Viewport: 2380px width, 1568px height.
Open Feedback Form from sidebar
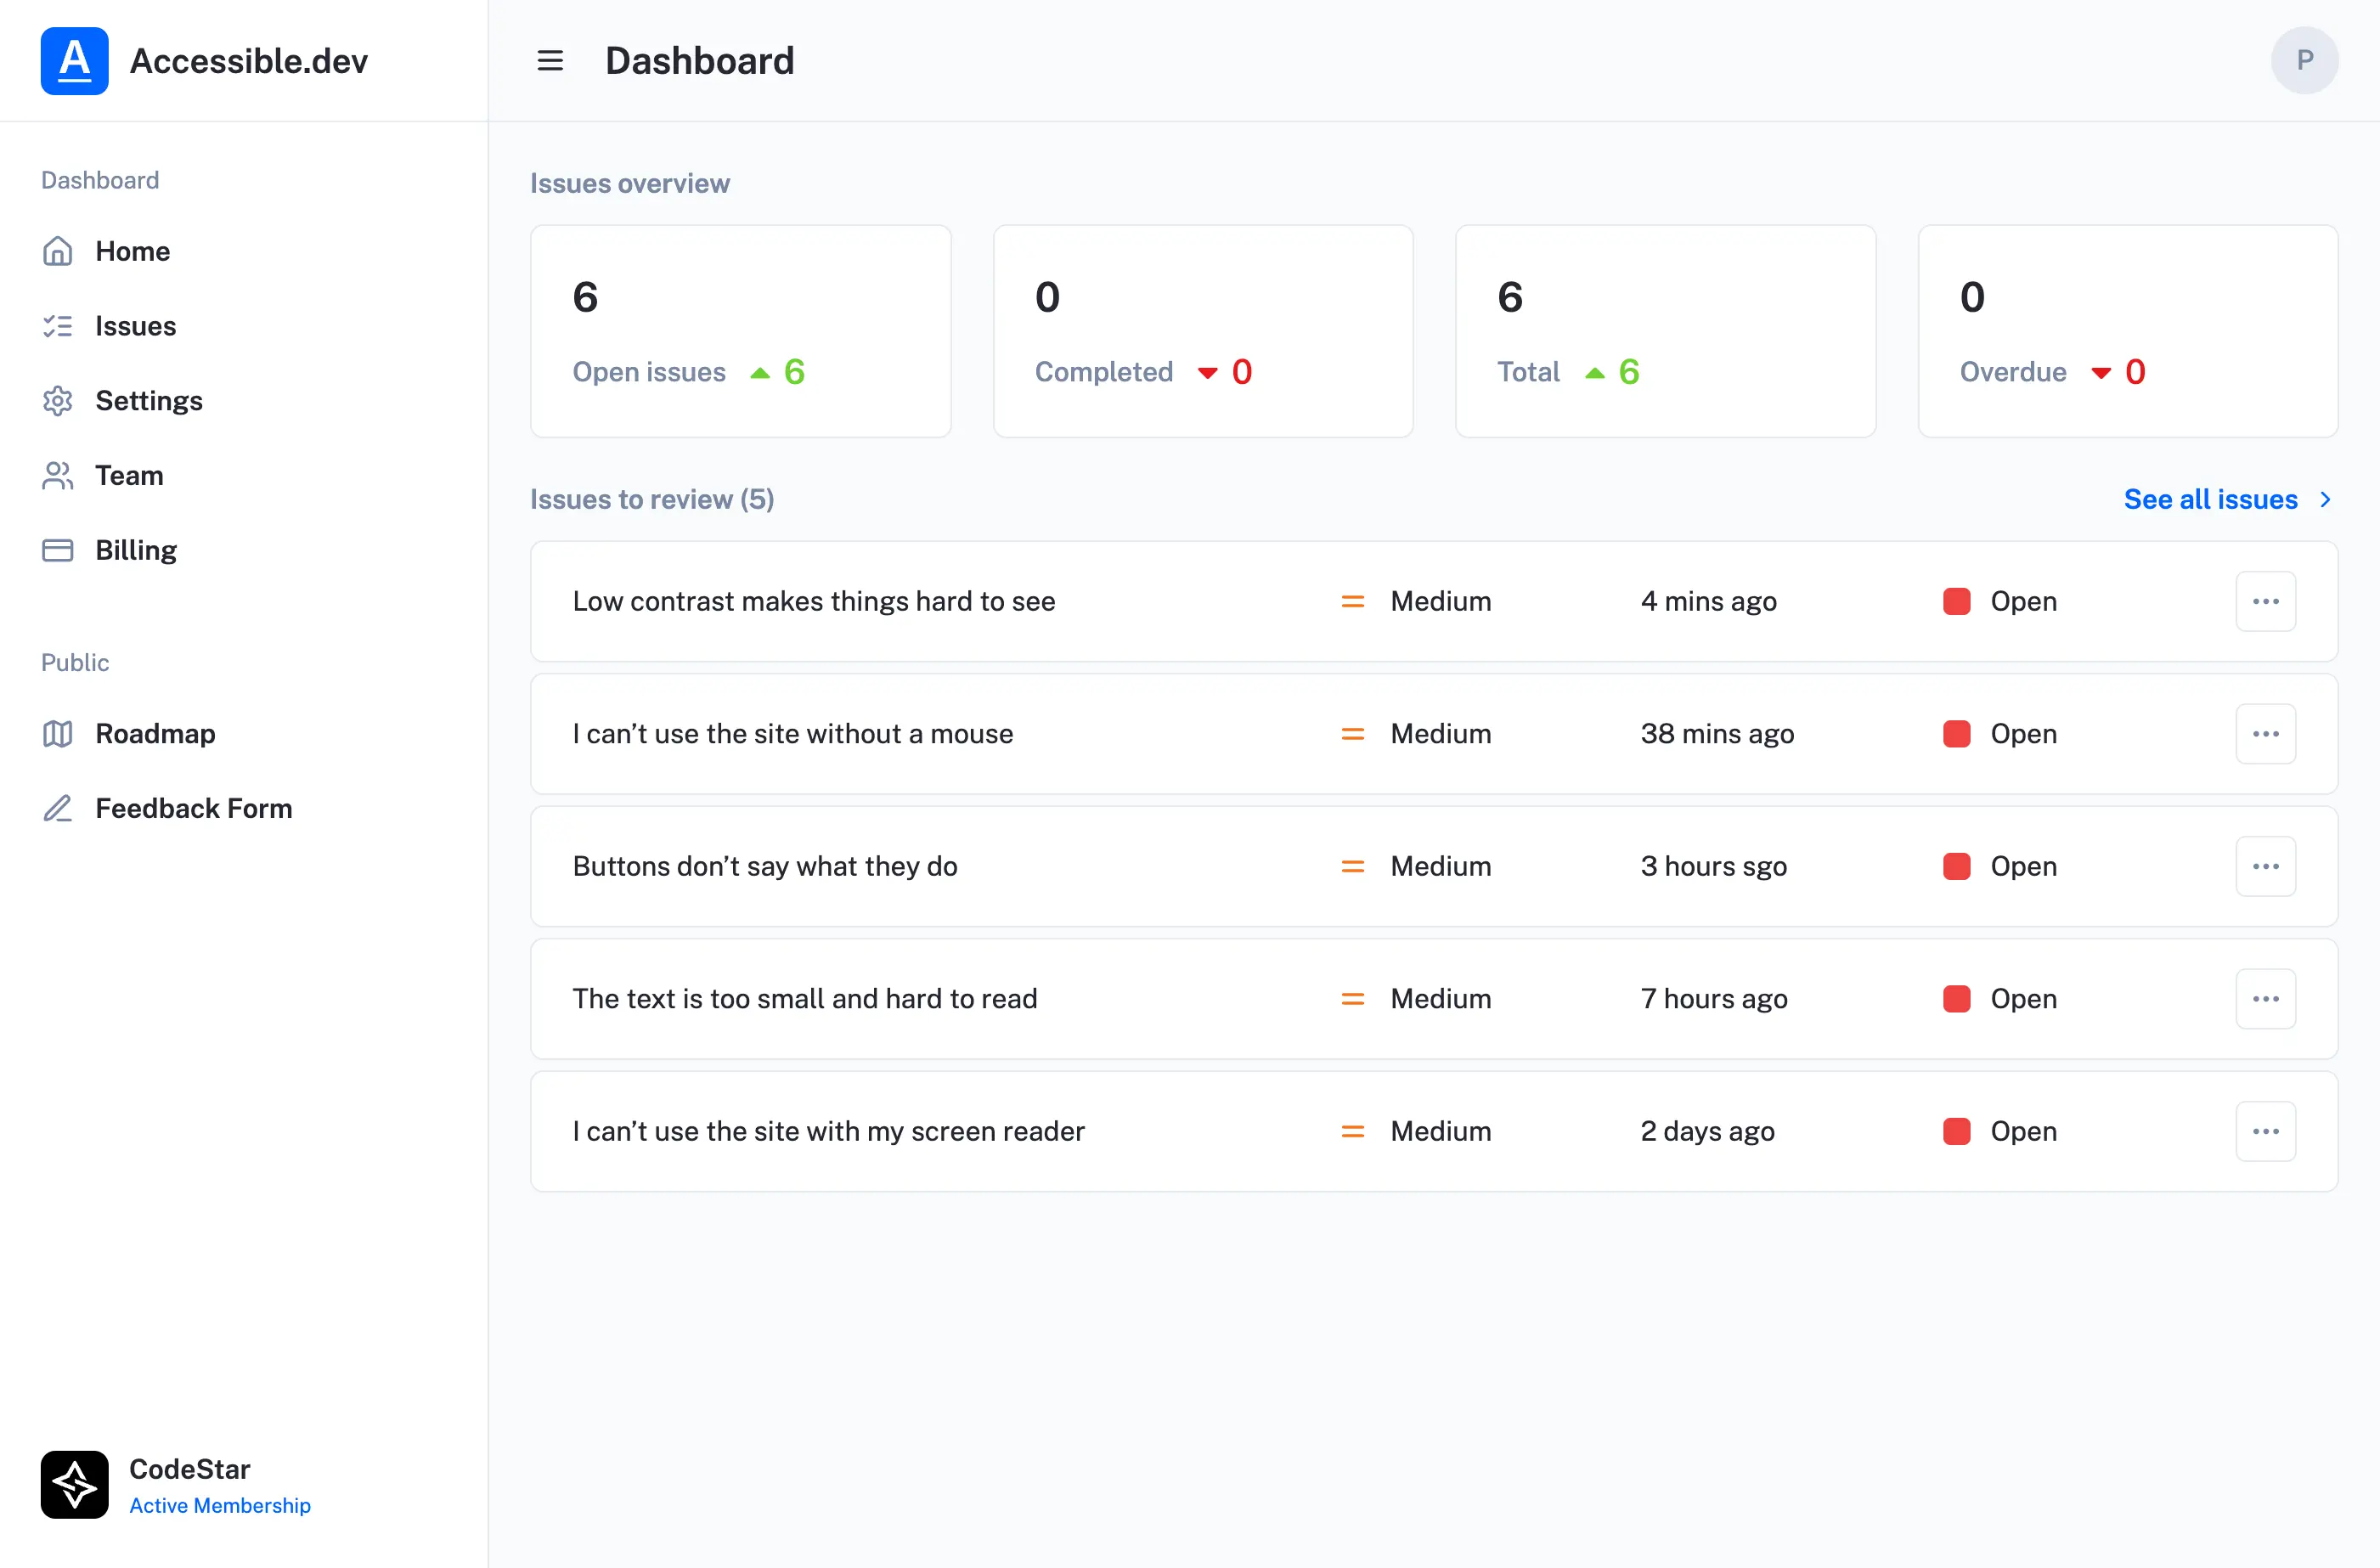click(194, 808)
